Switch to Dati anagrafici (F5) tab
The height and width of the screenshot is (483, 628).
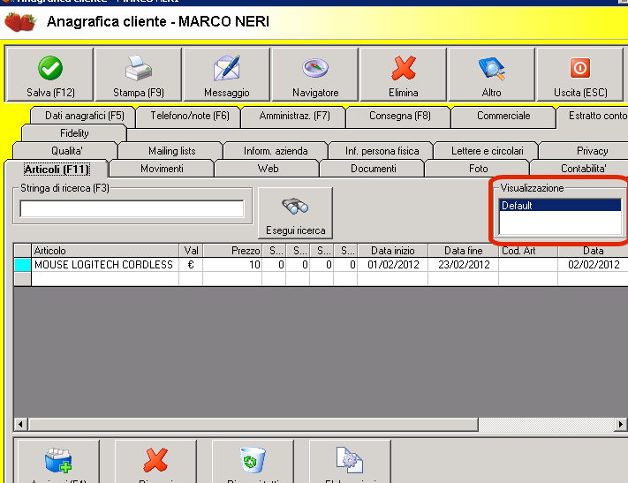pos(85,117)
